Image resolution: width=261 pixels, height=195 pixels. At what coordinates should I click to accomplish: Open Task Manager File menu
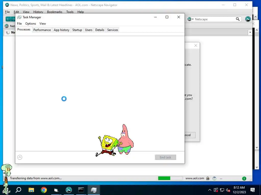19,24
